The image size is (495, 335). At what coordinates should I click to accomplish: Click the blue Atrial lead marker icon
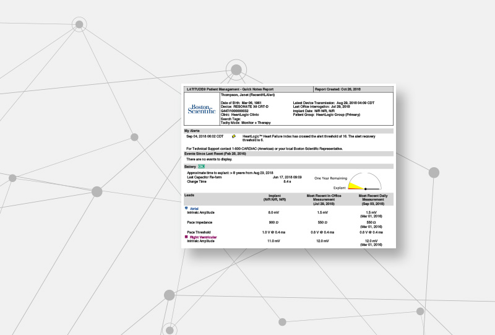click(187, 209)
